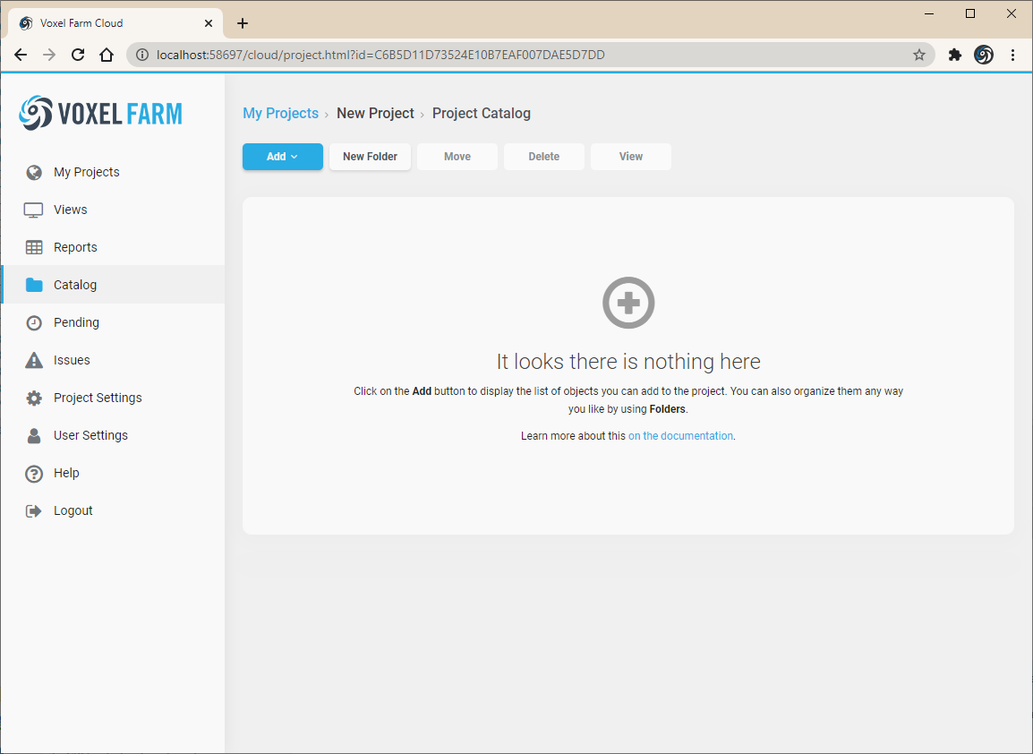Click the clock icon next to Pending
This screenshot has height=754, width=1033.
34,322
